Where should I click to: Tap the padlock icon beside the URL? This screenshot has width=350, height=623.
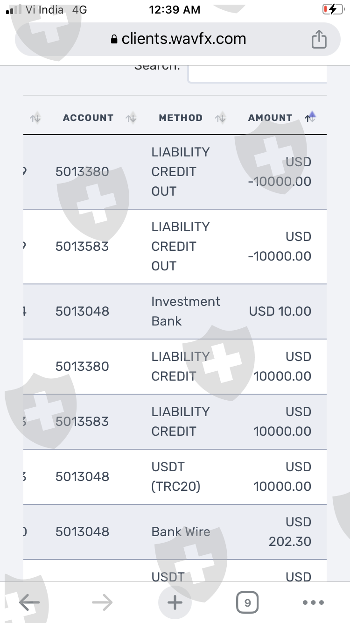[x=114, y=40]
